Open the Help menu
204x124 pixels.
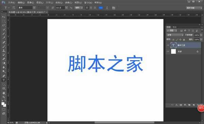click(x=98, y=2)
